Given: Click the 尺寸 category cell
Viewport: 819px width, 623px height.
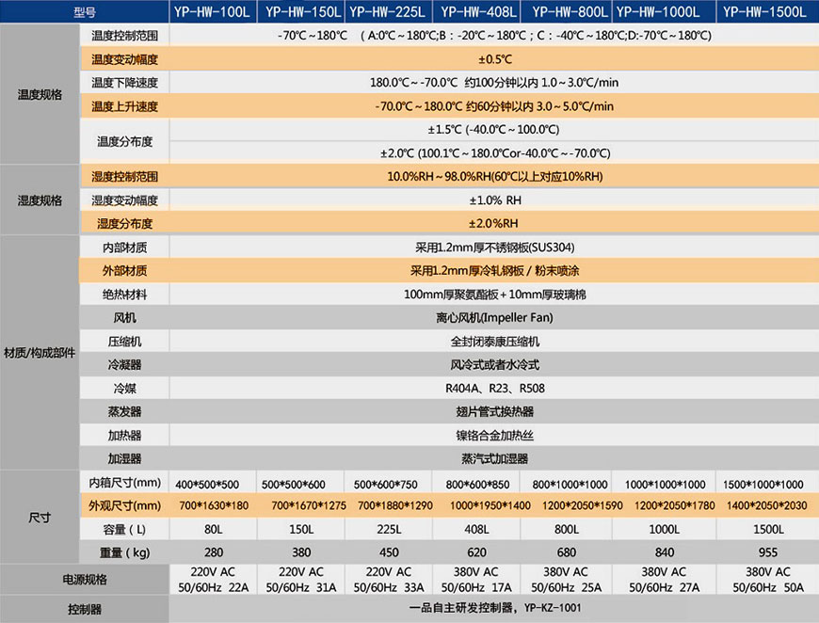Looking at the screenshot, I should pyautogui.click(x=40, y=519).
